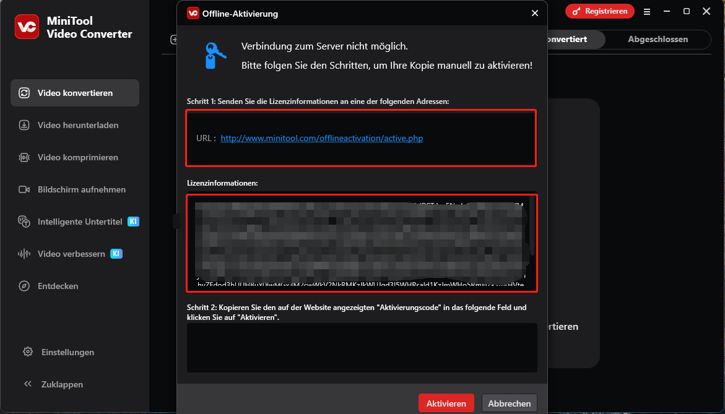Click the Video verbessern waveform icon
This screenshot has width=725, height=414.
coord(24,254)
